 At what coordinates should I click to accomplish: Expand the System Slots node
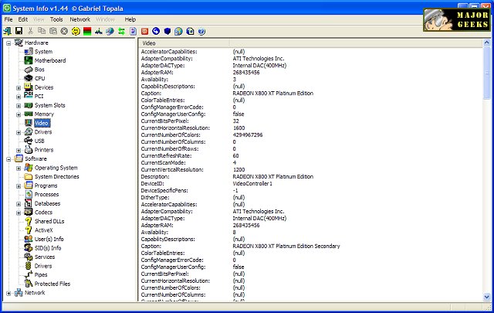pos(19,106)
